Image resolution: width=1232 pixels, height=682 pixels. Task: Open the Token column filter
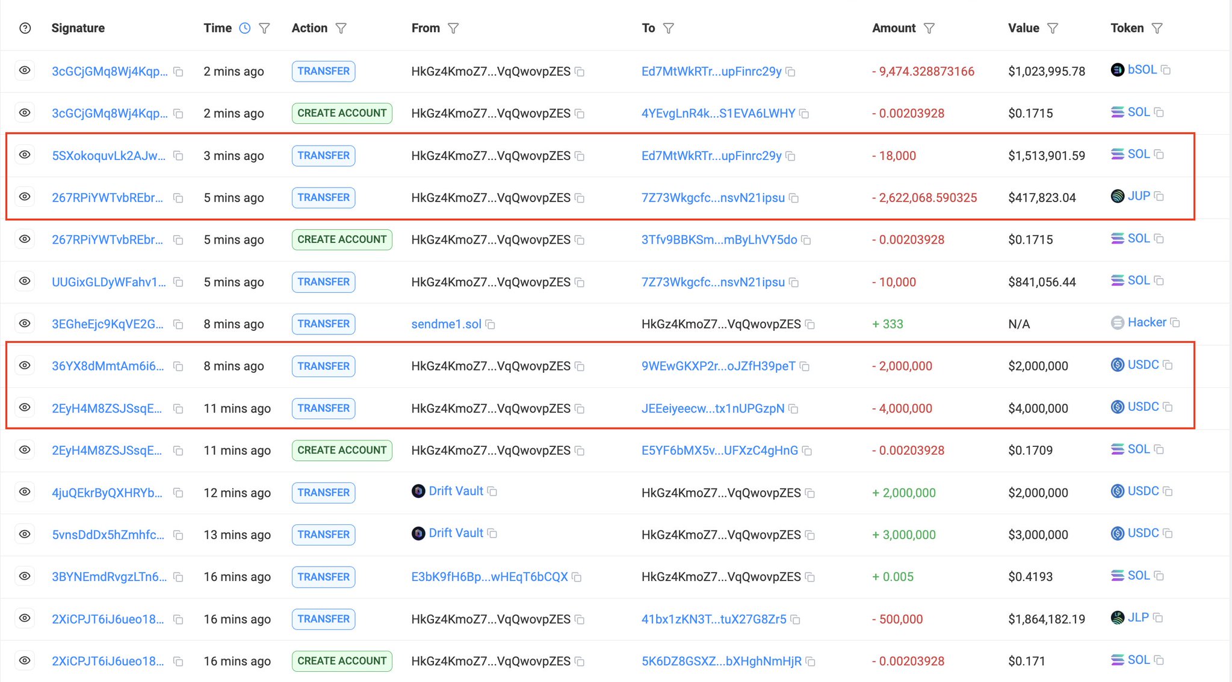(x=1157, y=28)
